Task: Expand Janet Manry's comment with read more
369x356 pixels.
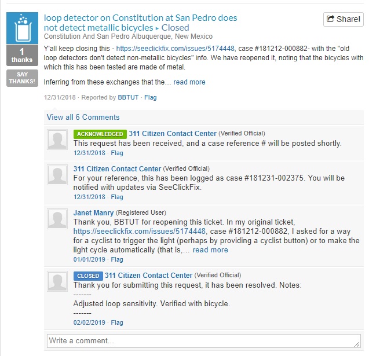Action: pos(210,250)
